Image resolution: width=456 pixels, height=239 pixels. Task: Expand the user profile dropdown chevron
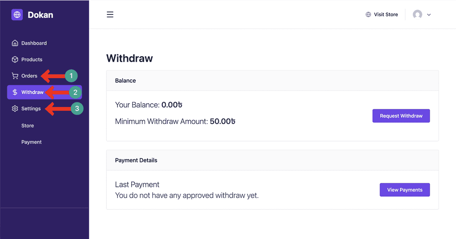(429, 15)
